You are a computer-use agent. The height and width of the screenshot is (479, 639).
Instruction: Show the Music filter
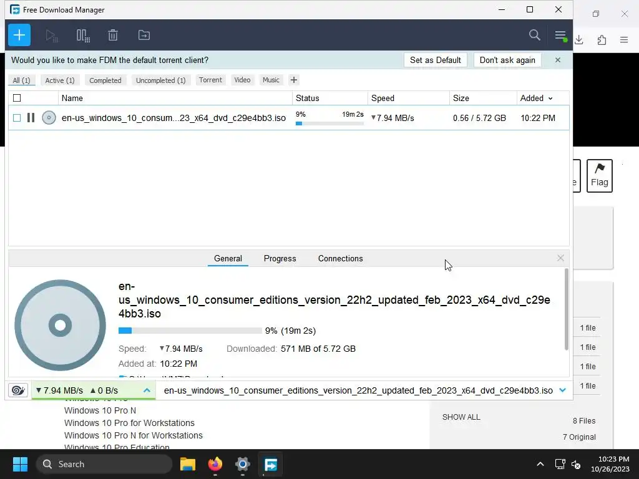click(x=271, y=80)
